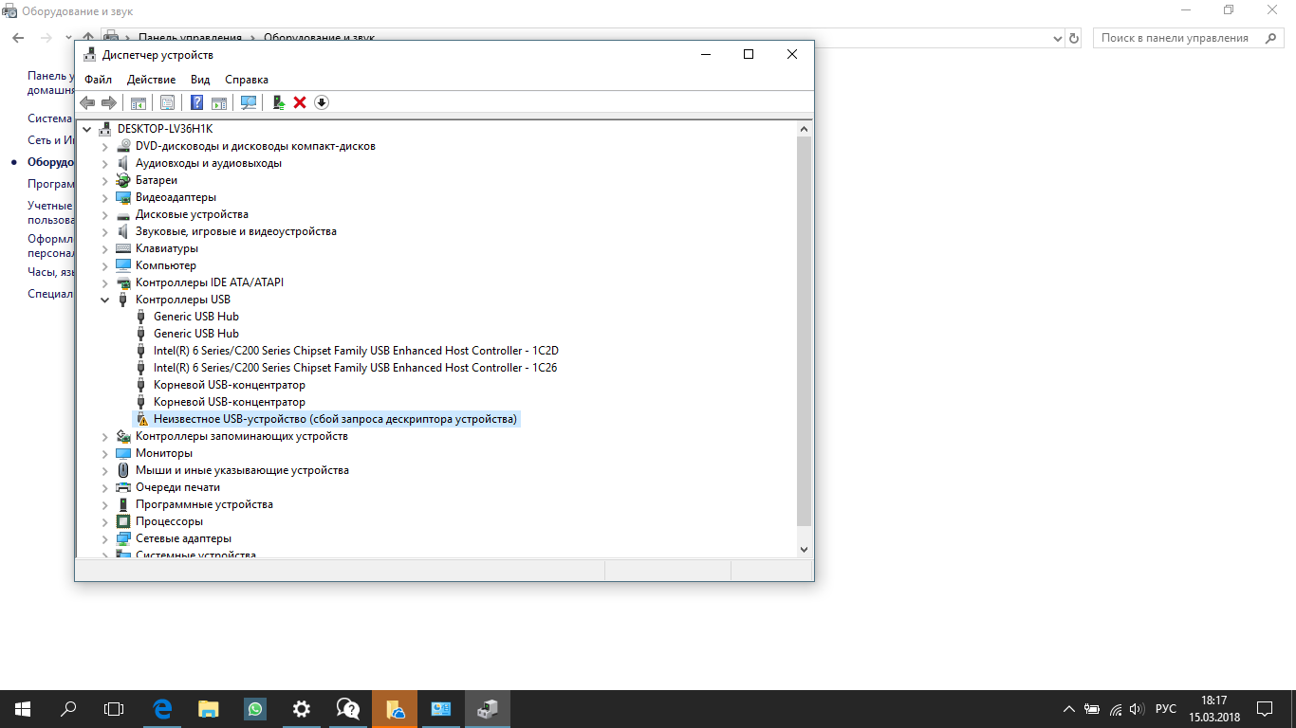Viewport: 1296px width, 728px height.
Task: Select Intel USB Enhanced Host Controller - 1C2D
Action: (x=356, y=351)
